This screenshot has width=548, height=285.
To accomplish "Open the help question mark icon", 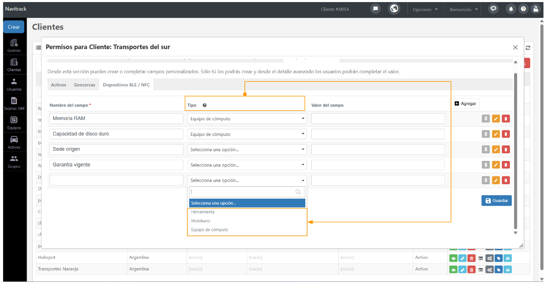I will [x=523, y=9].
